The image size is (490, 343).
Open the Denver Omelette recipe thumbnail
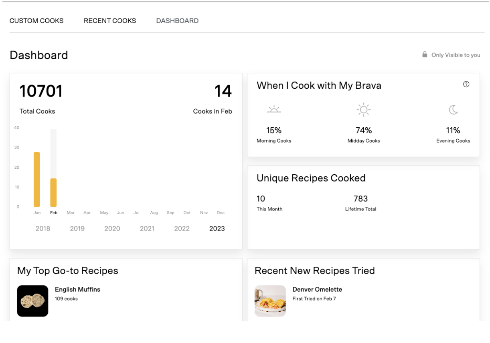click(x=270, y=301)
